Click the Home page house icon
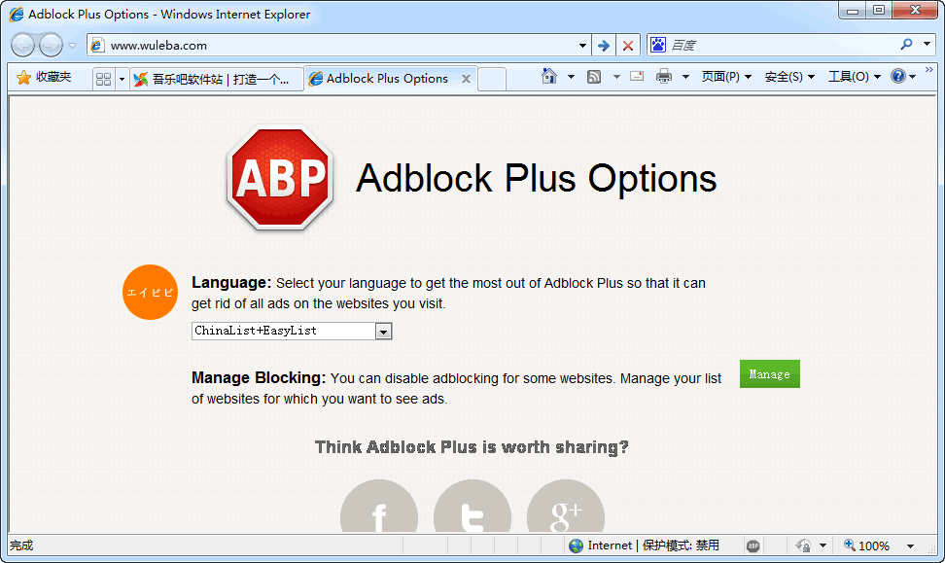This screenshot has width=945, height=563. coord(549,76)
